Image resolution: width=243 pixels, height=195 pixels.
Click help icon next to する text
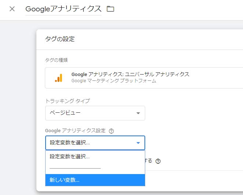coord(158,161)
